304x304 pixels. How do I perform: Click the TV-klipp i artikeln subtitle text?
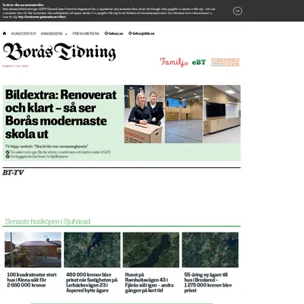coord(46,147)
